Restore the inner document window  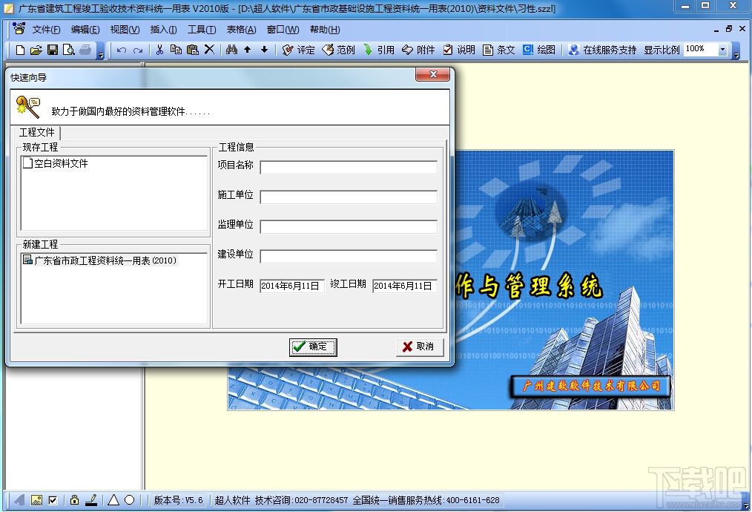(729, 29)
